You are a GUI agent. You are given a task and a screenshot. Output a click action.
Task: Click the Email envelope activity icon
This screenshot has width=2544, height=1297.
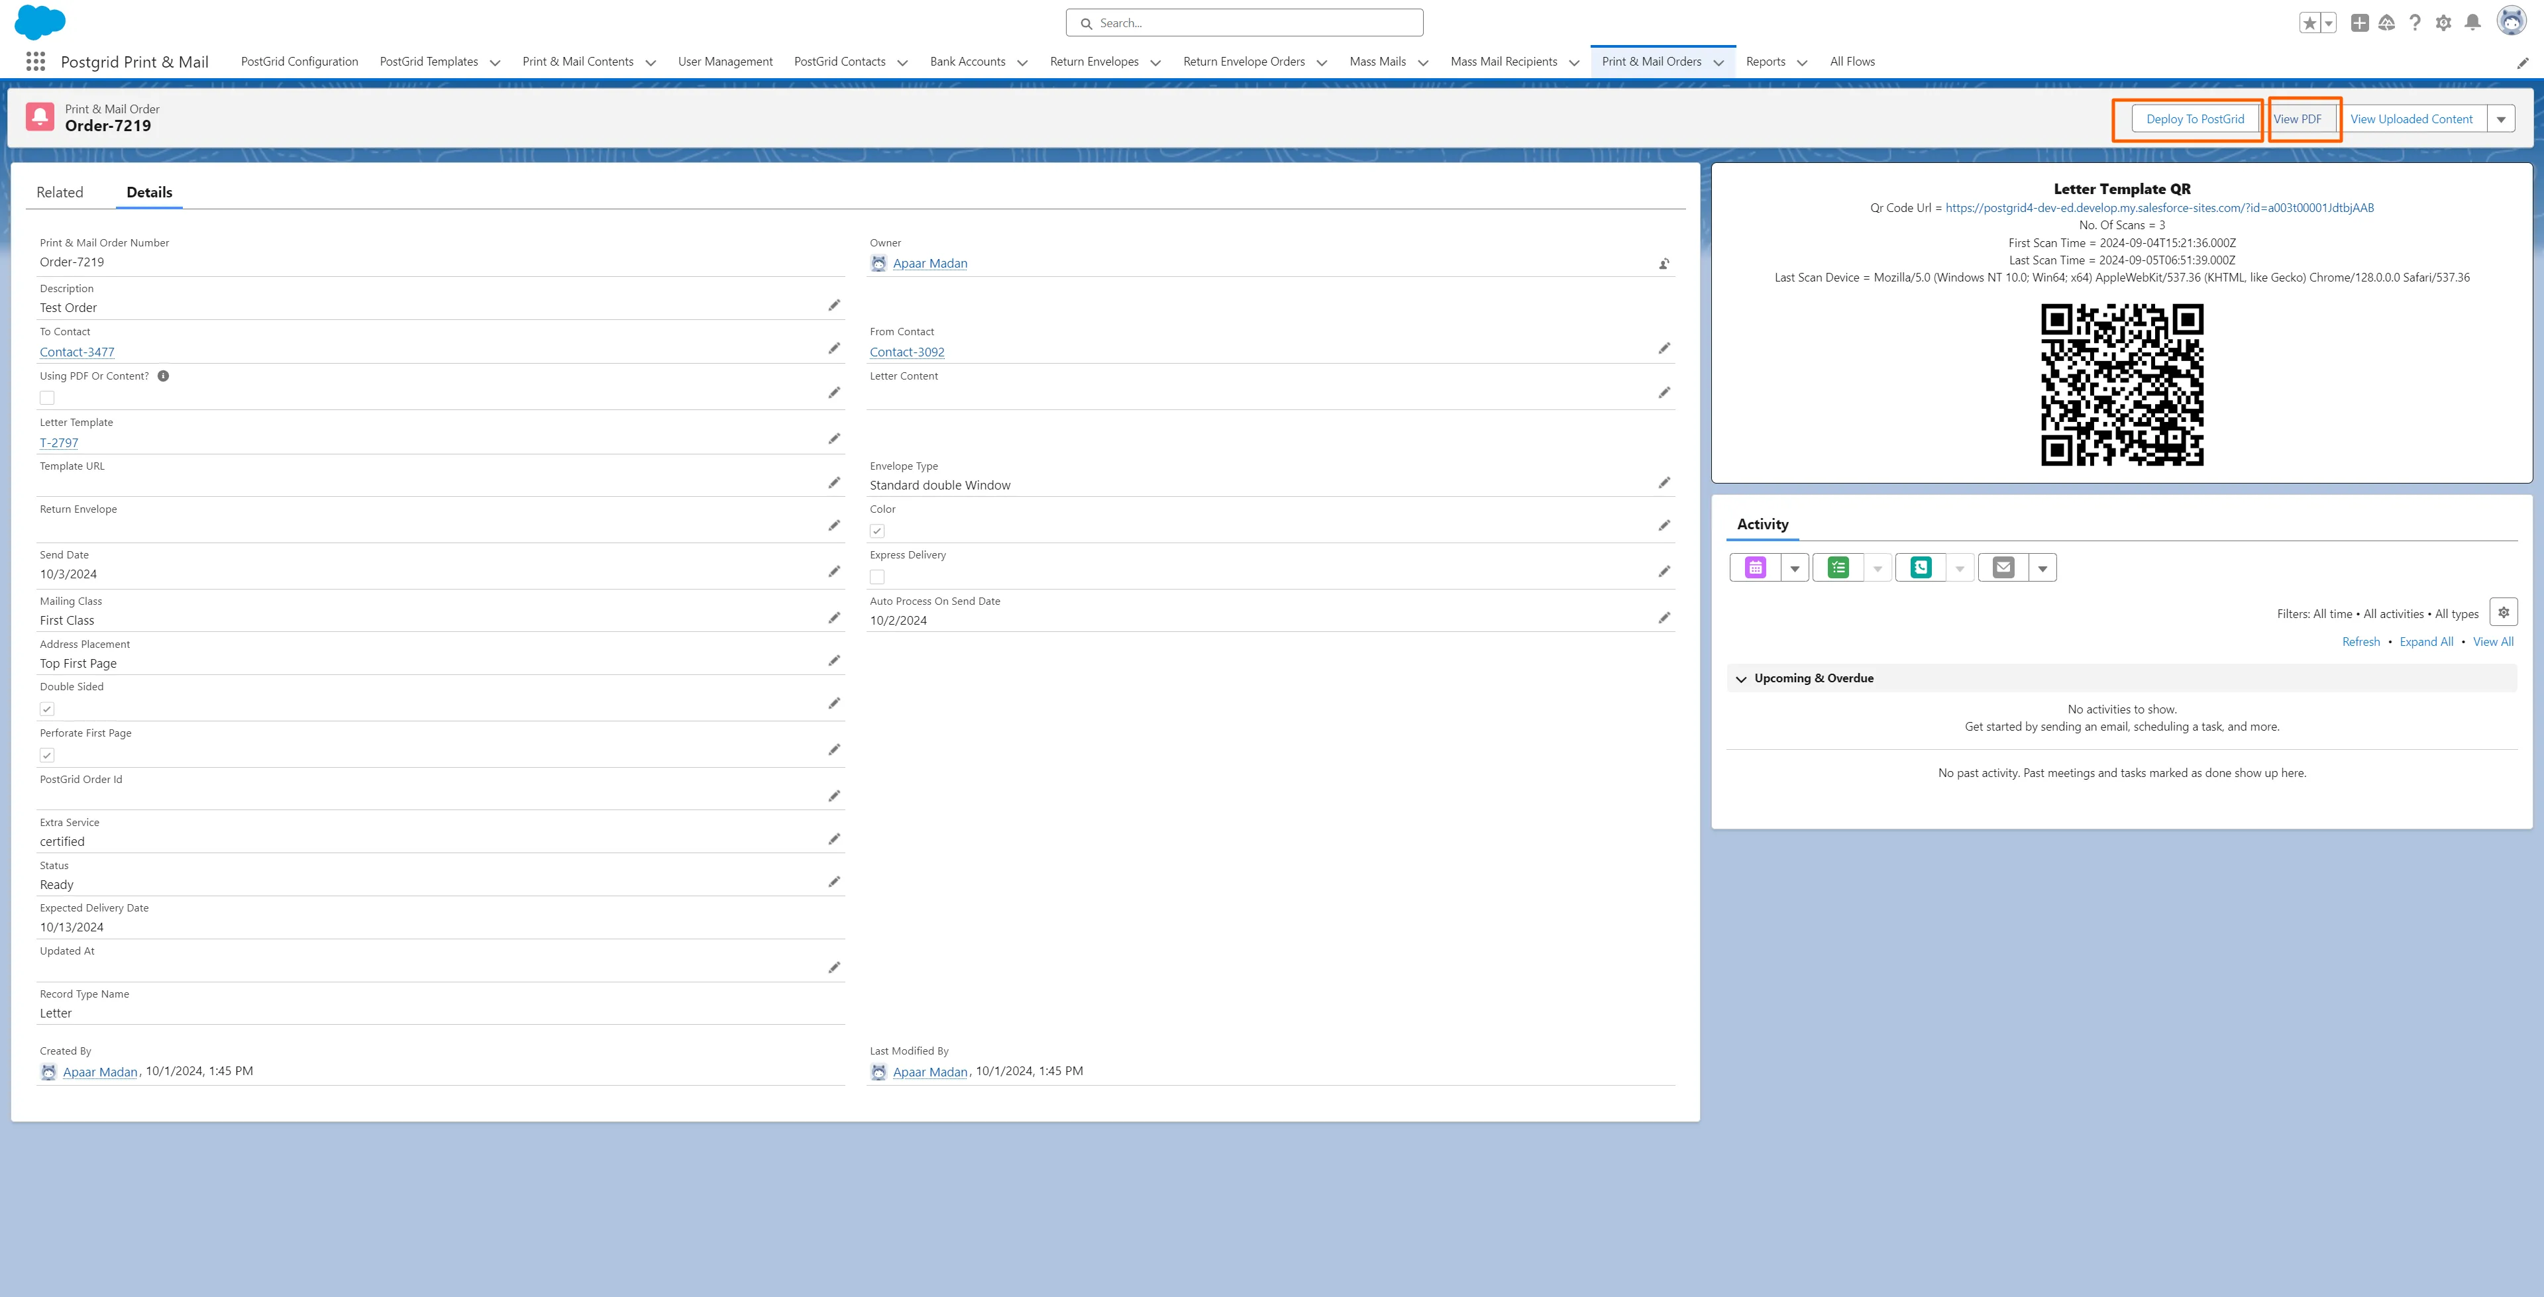pos(2003,568)
